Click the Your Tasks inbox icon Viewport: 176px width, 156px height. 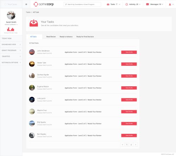point(34,23)
